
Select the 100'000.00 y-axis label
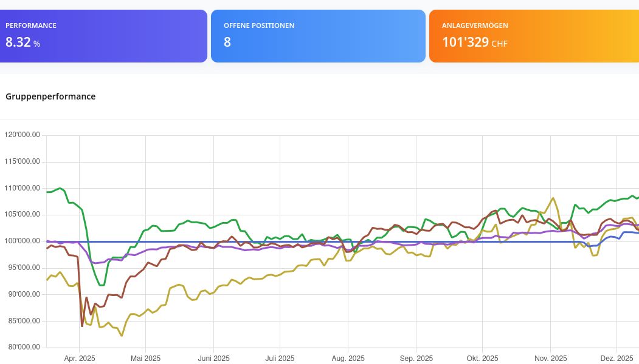(22, 241)
